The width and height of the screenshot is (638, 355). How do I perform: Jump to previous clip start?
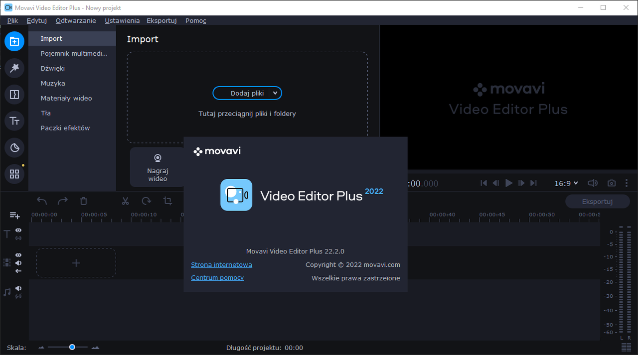pyautogui.click(x=483, y=183)
